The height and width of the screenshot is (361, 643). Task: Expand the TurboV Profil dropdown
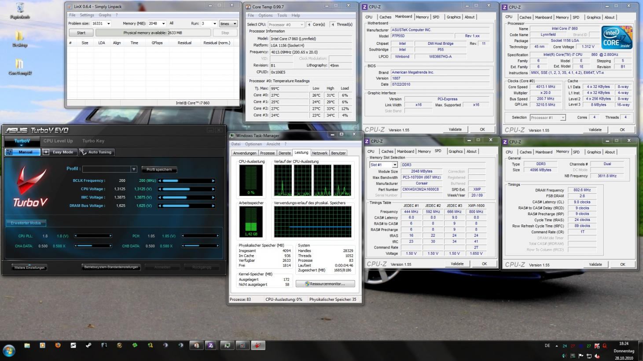(134, 169)
